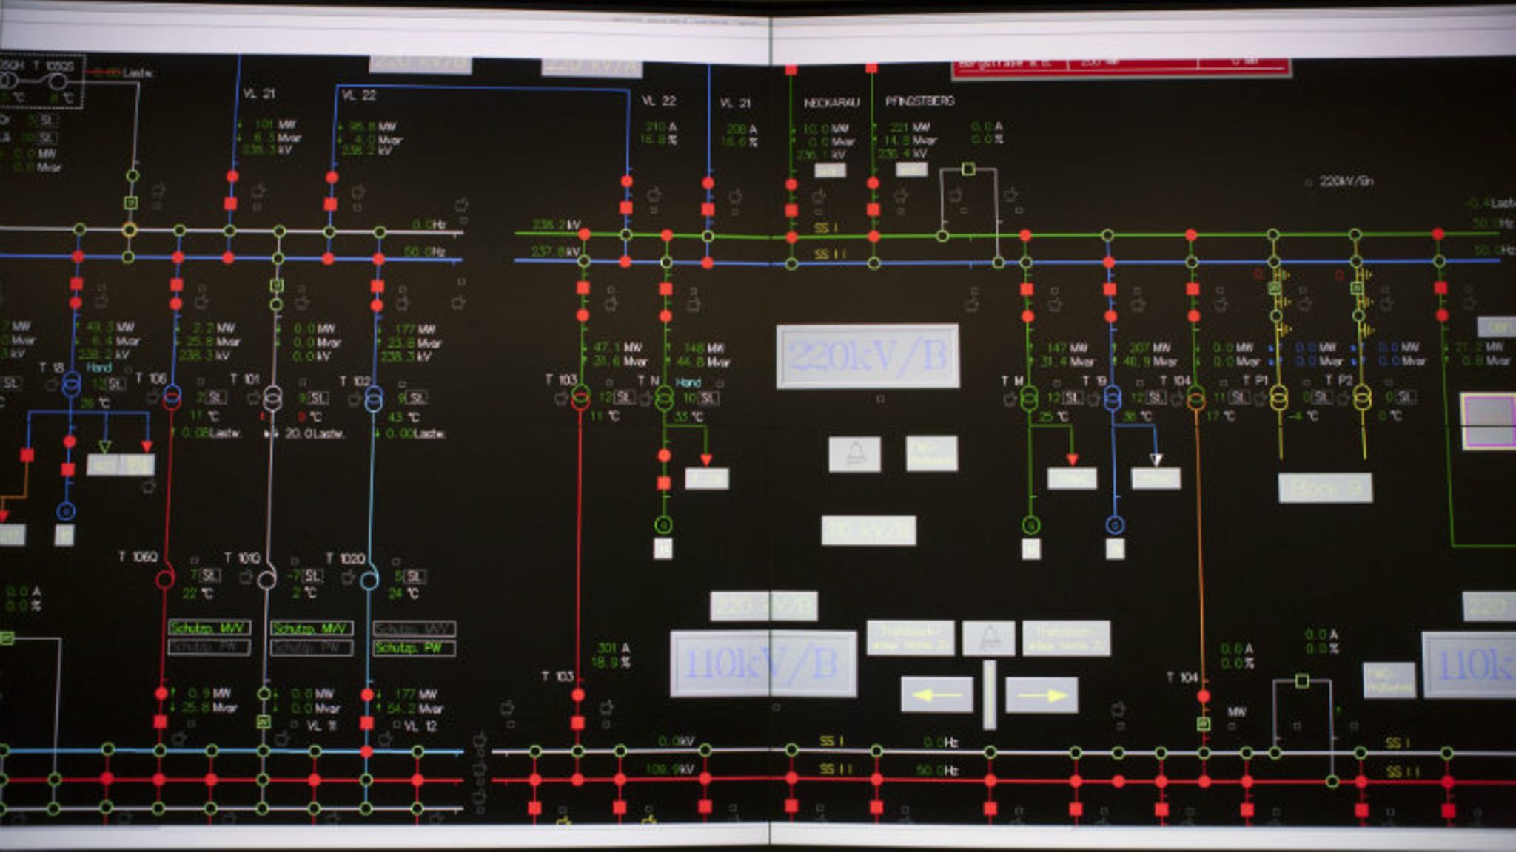1516x852 pixels.
Task: Click the green Schutzp. PW indicator under T 102Q
Action: pyautogui.click(x=414, y=648)
